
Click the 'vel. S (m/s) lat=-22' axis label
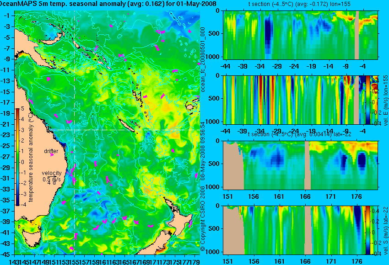click(385, 230)
